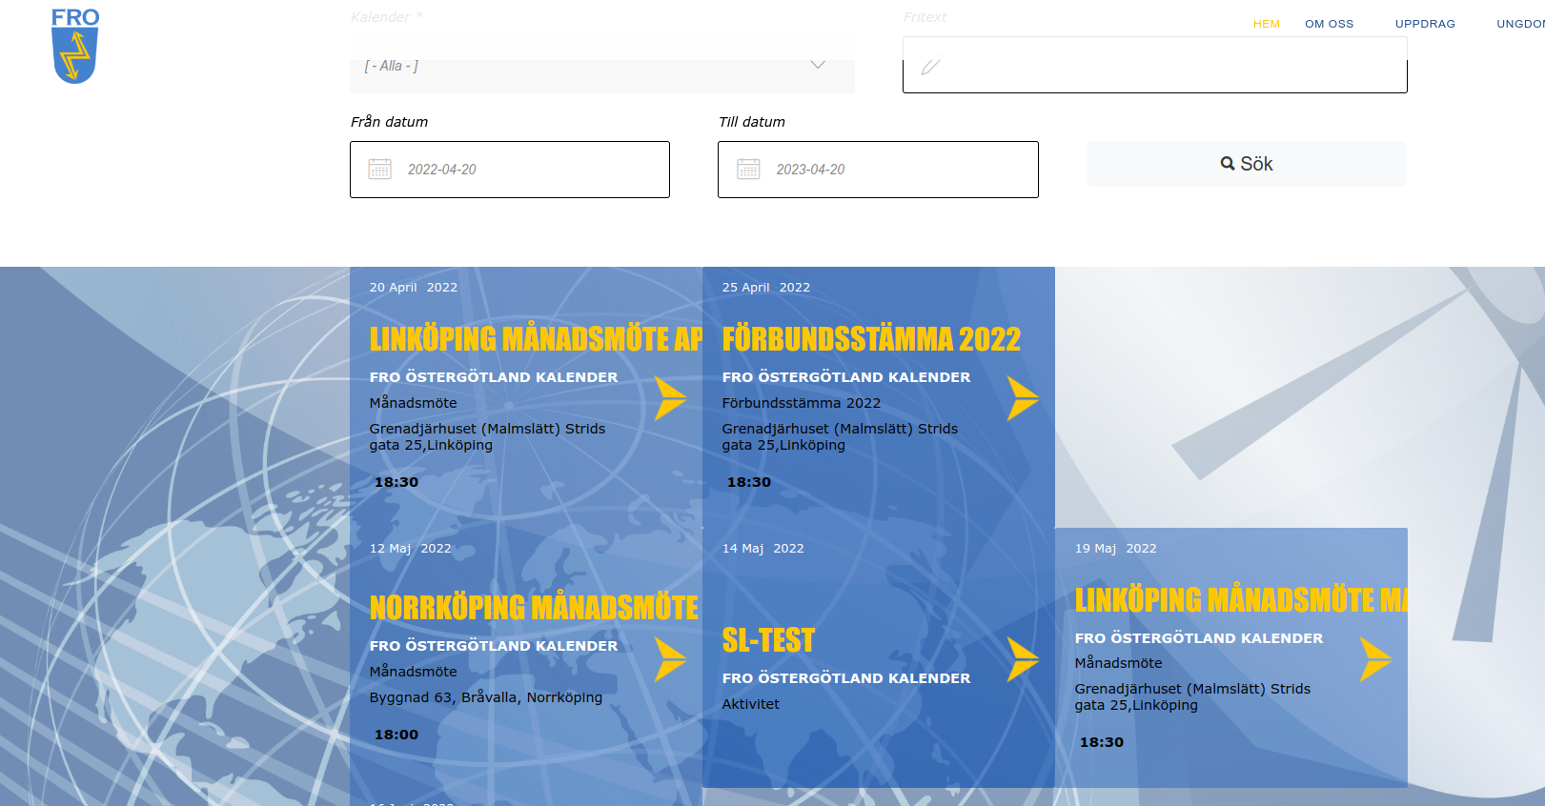Screen dimensions: 1545x806
Task: Click 'Byggnad 63, Bråvalla, Norrköping' location text
Action: point(486,697)
